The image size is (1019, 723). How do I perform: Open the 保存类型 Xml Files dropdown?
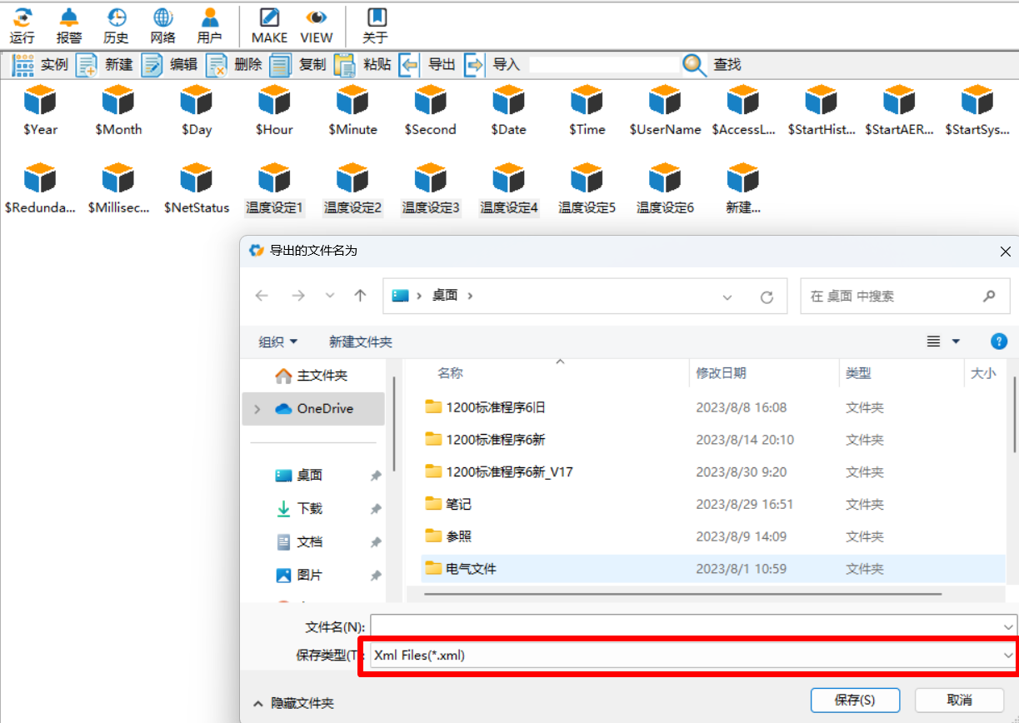(690, 656)
